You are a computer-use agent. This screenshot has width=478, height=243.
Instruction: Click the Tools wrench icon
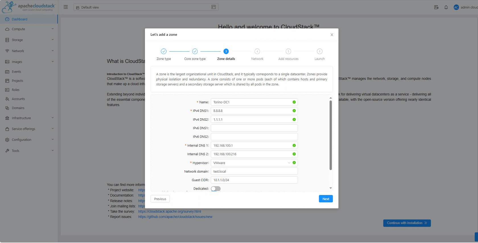click(7, 151)
